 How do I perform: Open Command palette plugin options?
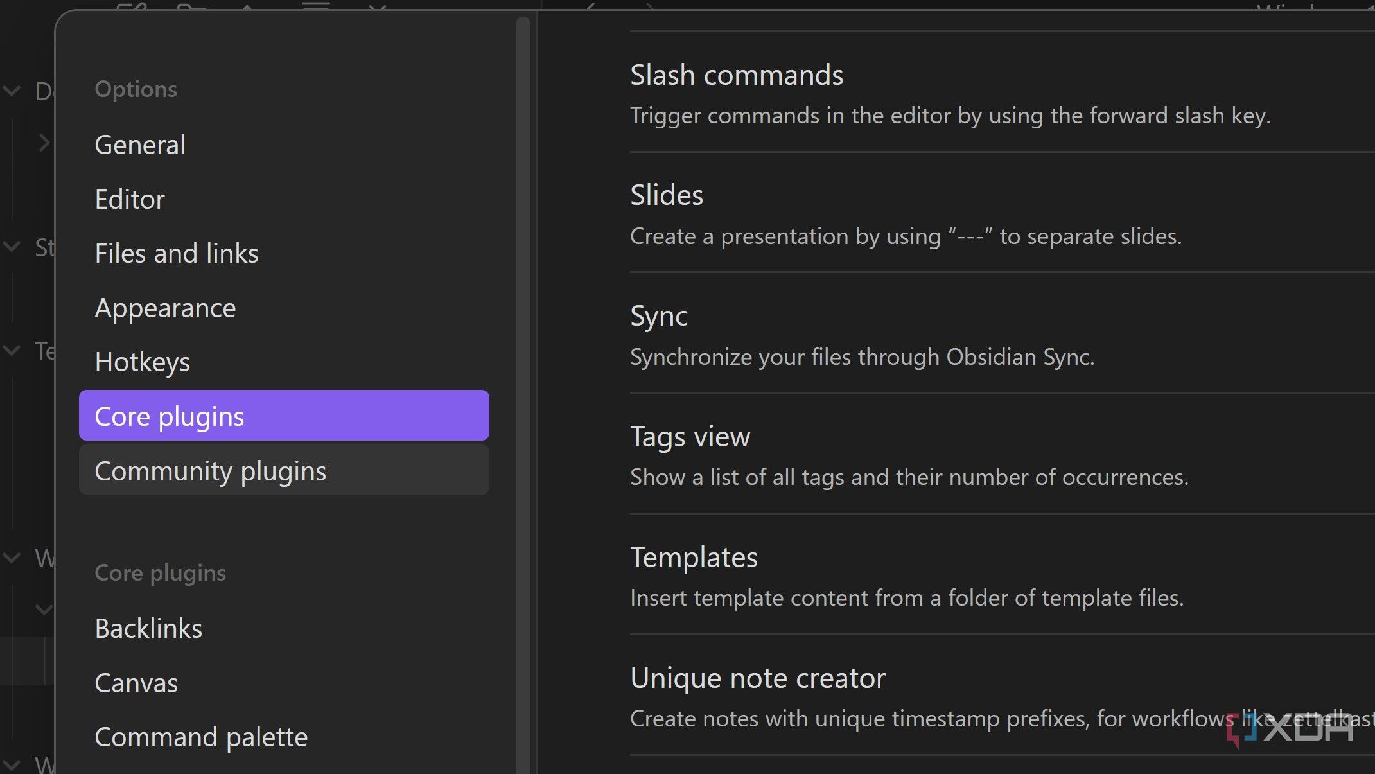coord(201,737)
